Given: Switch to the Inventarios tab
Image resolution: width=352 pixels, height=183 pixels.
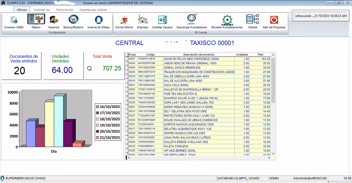Looking at the screenshot, I should pos(42,10).
